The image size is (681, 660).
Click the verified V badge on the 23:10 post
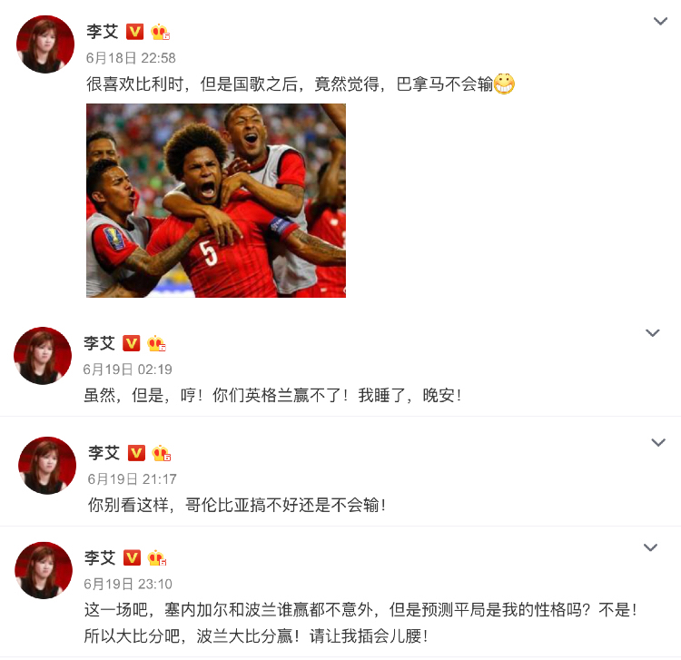point(132,558)
